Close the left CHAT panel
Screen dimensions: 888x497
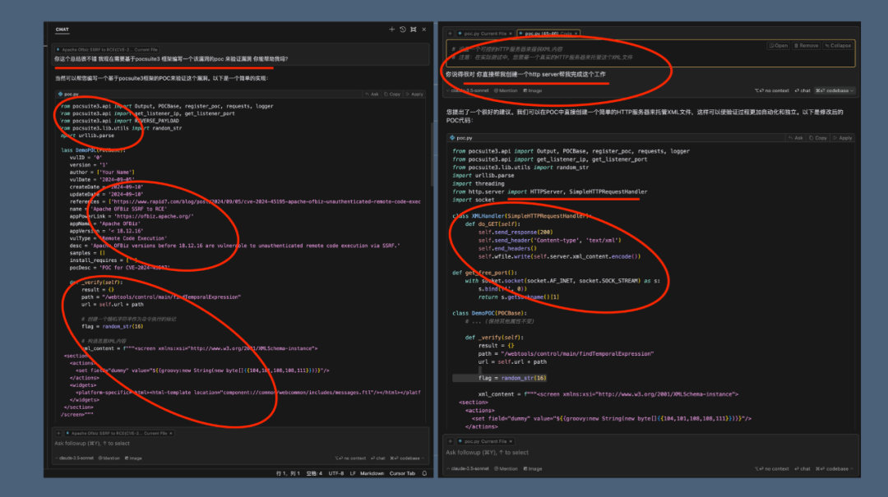coord(423,30)
